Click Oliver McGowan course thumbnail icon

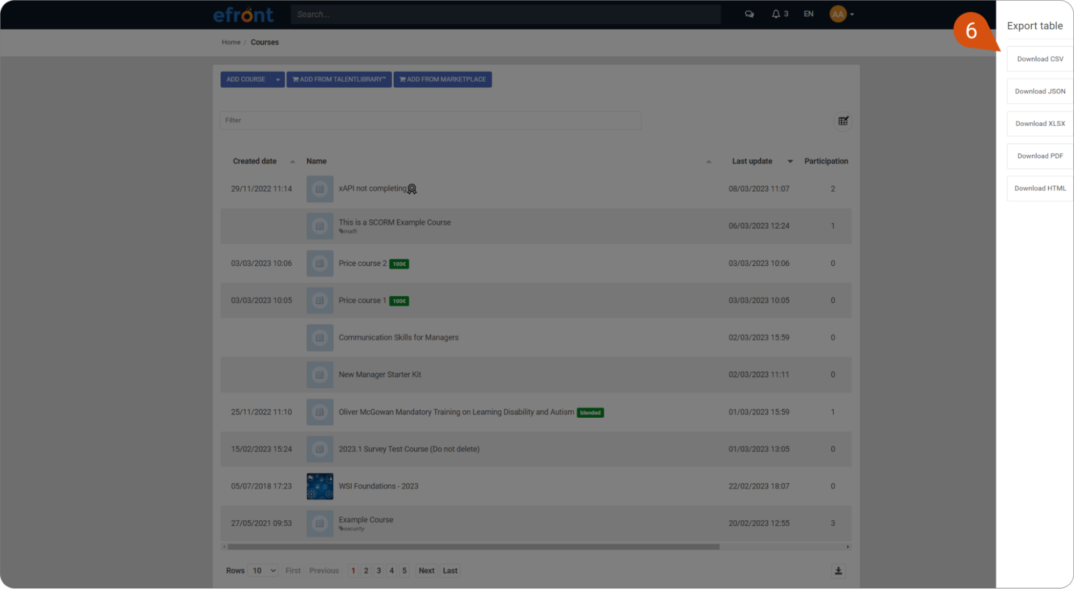(320, 412)
